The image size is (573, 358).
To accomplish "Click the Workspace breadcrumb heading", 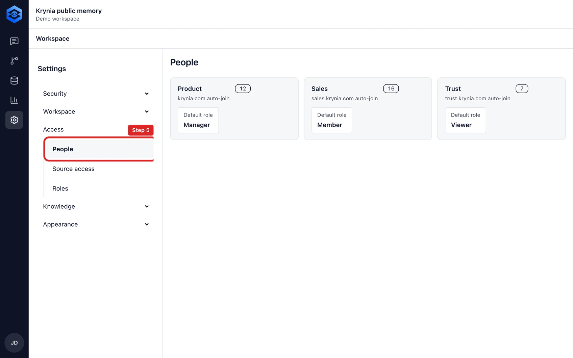I will (53, 39).
